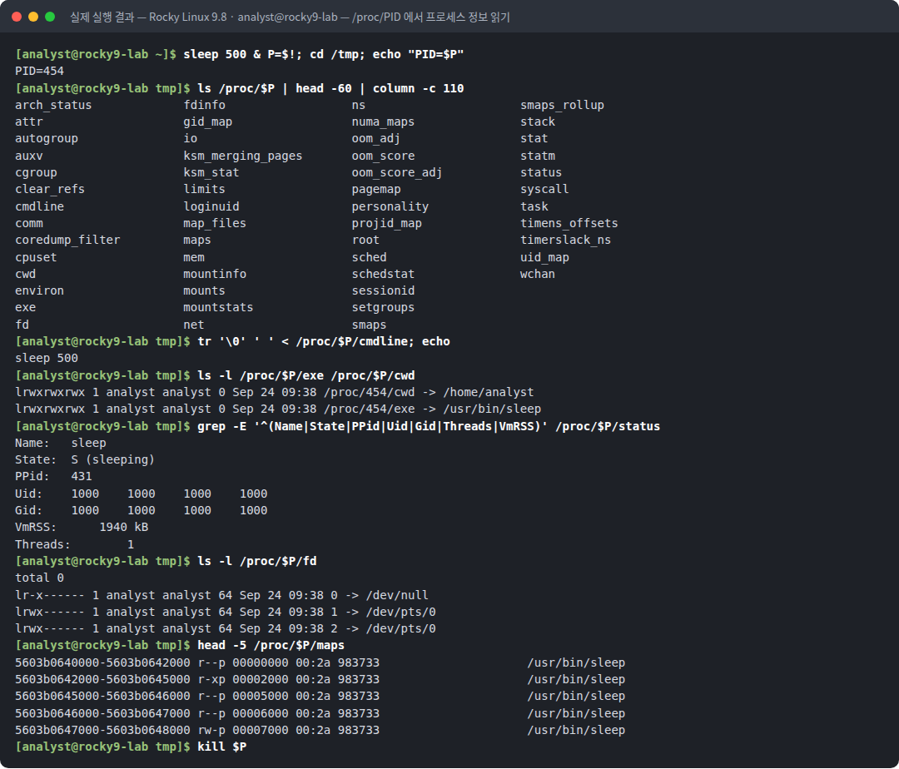Select 'personality' entry in the listing

tap(390, 206)
